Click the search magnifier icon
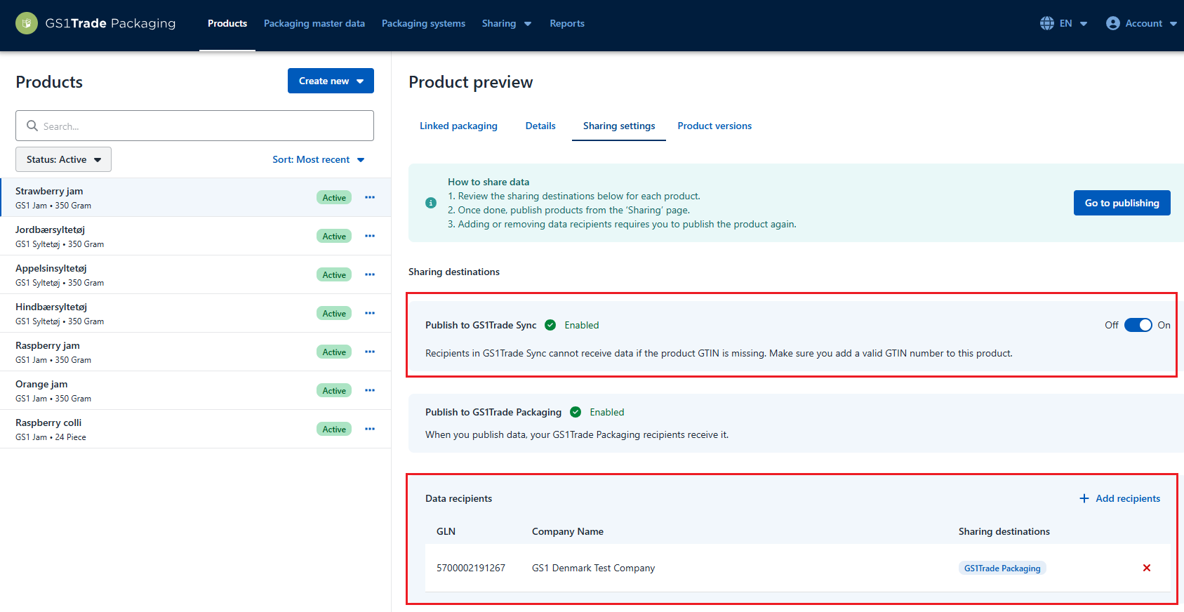 pos(32,126)
